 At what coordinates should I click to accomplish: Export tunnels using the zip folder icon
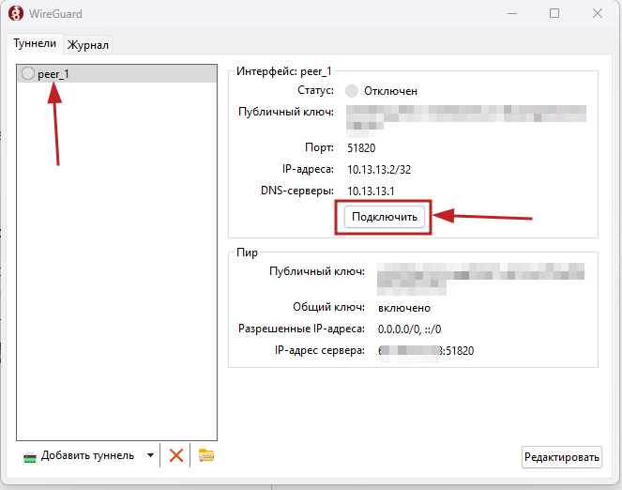coord(206,455)
